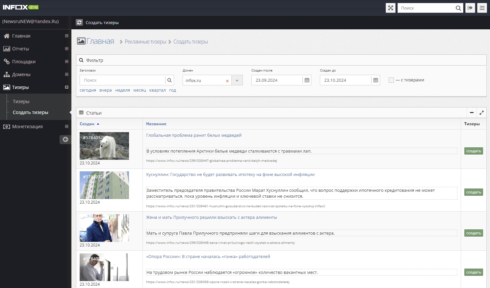Click the refresh icon beside Создать тизеры
490x288 pixels.
(79, 22)
